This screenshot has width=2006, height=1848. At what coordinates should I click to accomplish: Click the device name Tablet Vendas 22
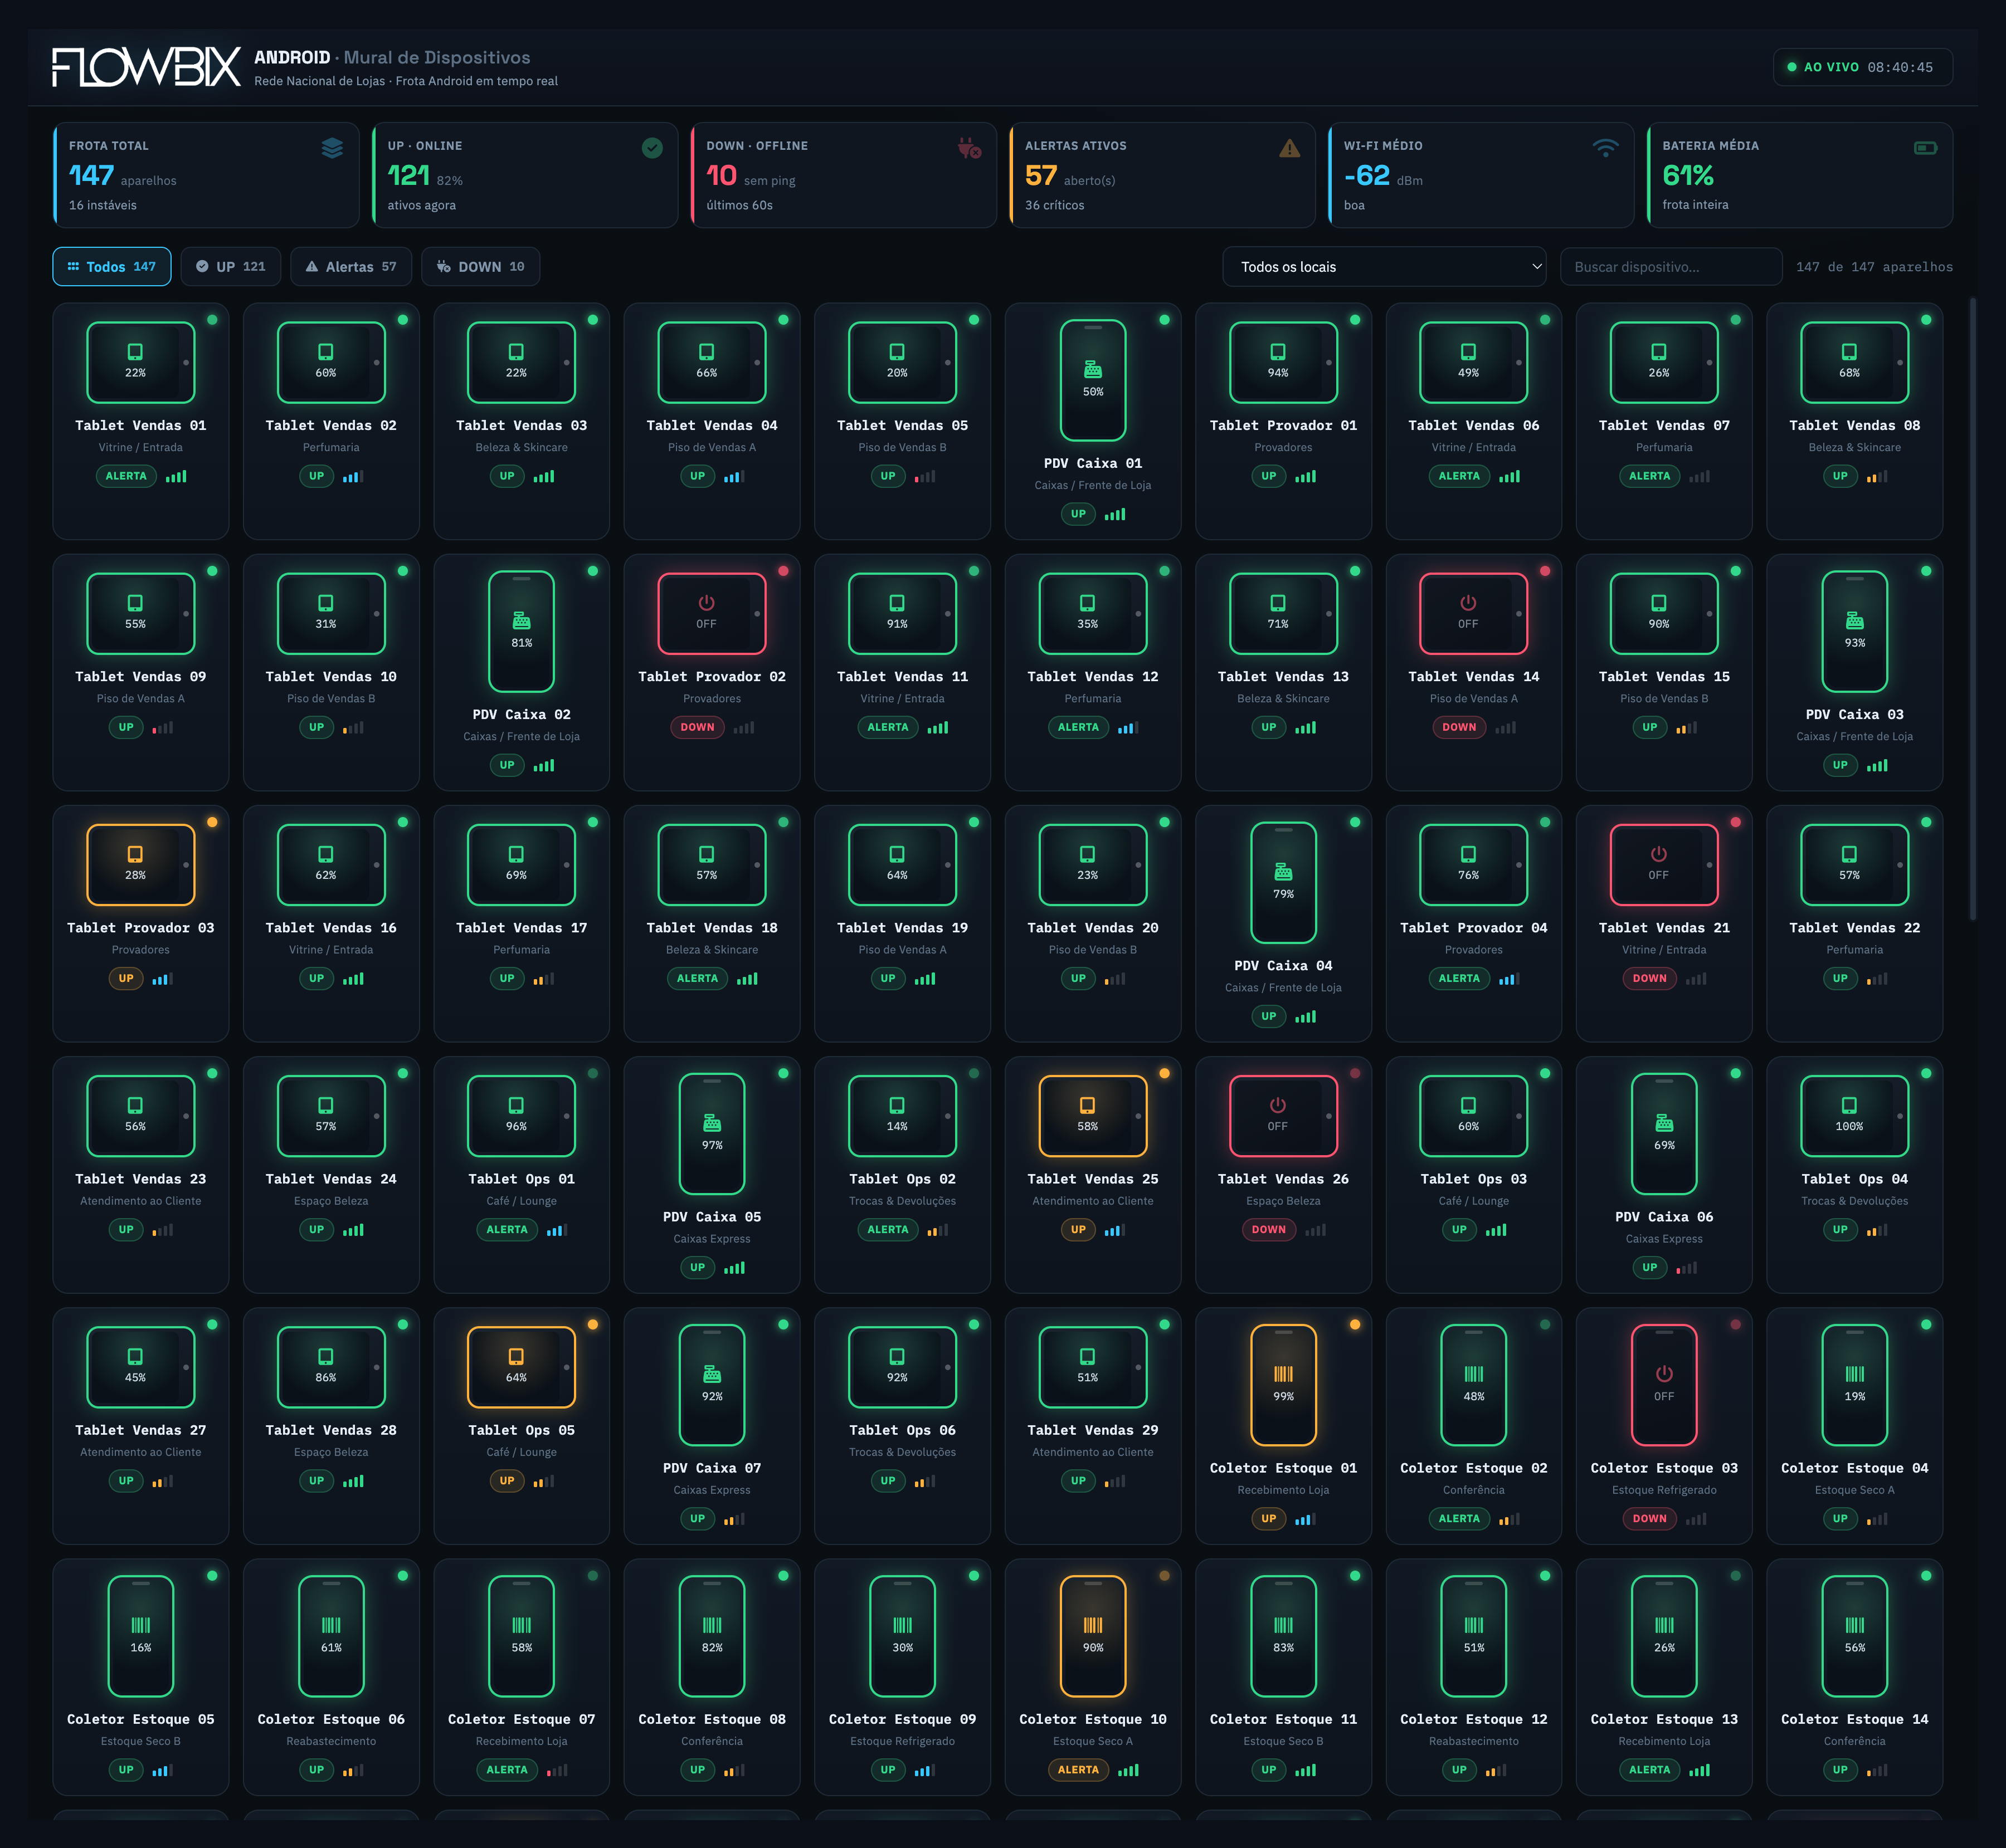[1855, 928]
